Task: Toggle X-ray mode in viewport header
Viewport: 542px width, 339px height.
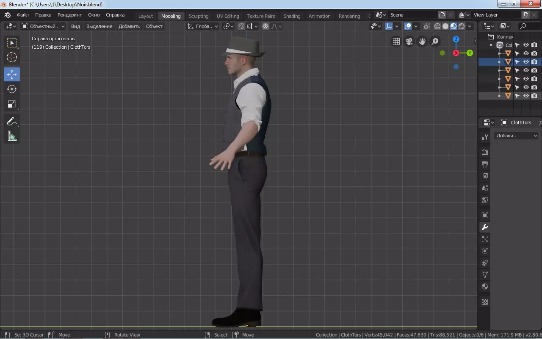Action: [x=426, y=26]
